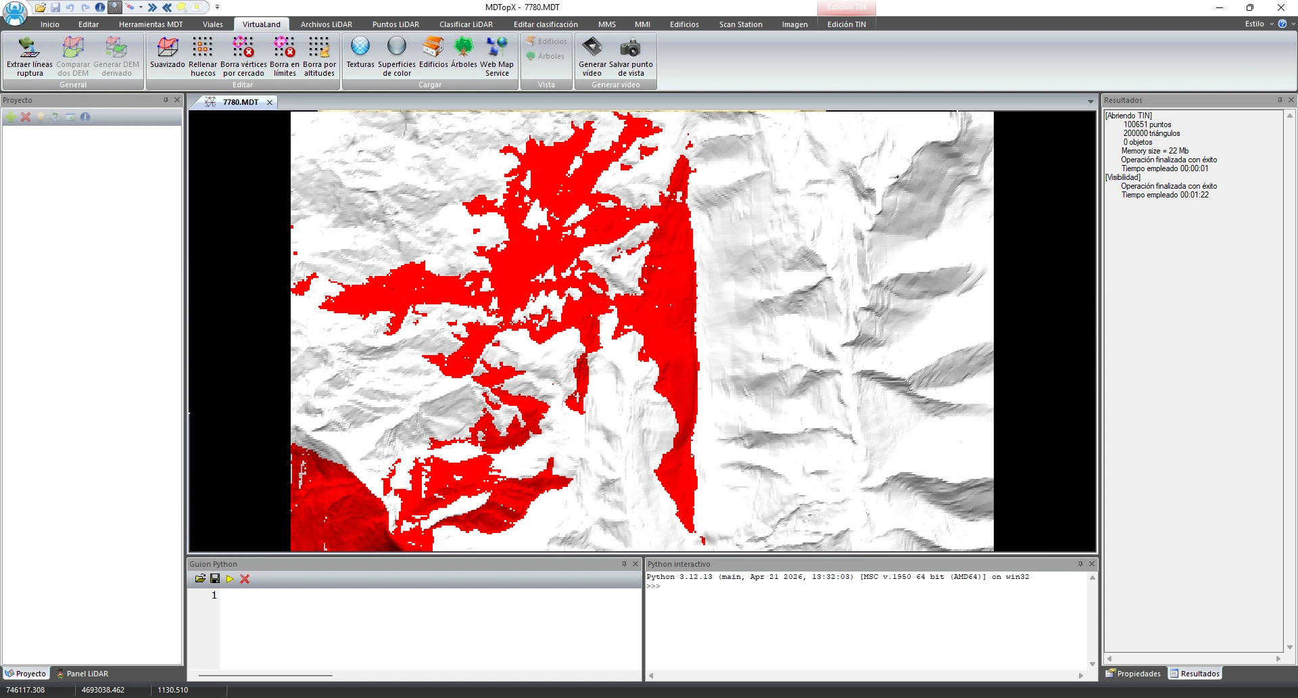This screenshot has width=1298, height=698.
Task: Open the Inicio ribbon tab
Action: pyautogui.click(x=50, y=24)
